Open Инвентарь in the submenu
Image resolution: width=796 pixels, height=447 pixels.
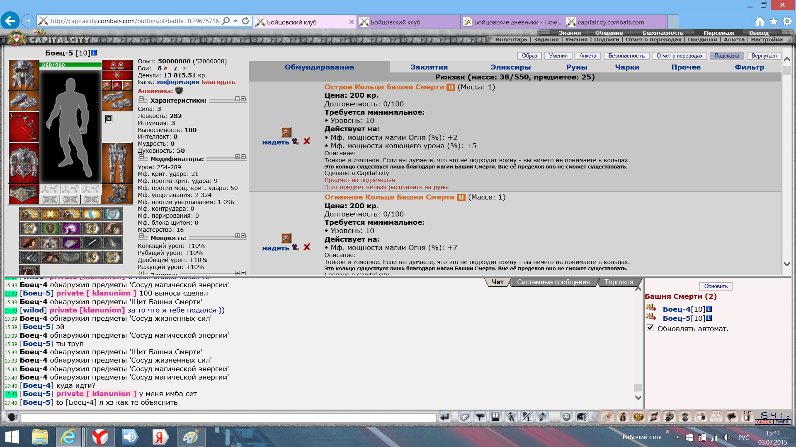(511, 39)
